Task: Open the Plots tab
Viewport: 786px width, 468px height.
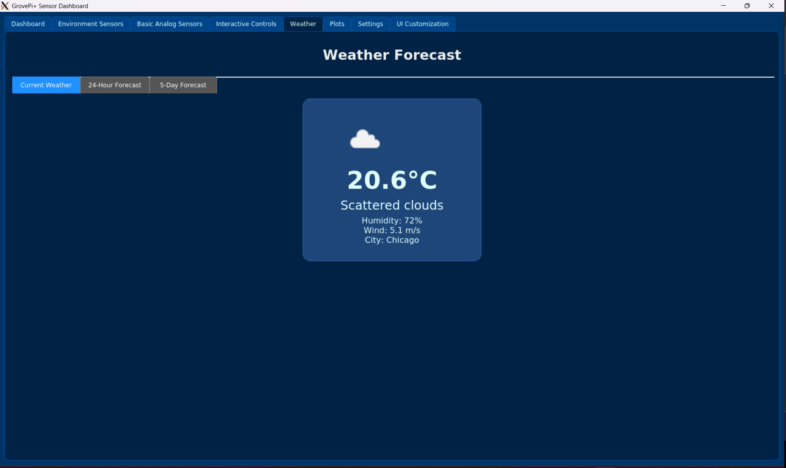Action: coord(337,24)
